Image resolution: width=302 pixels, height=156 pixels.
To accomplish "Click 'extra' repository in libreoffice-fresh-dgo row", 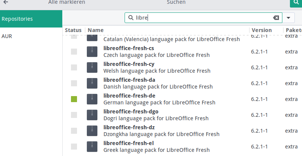I will coord(291,115).
